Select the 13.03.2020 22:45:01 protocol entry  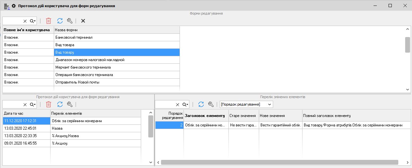click(x=26, y=128)
